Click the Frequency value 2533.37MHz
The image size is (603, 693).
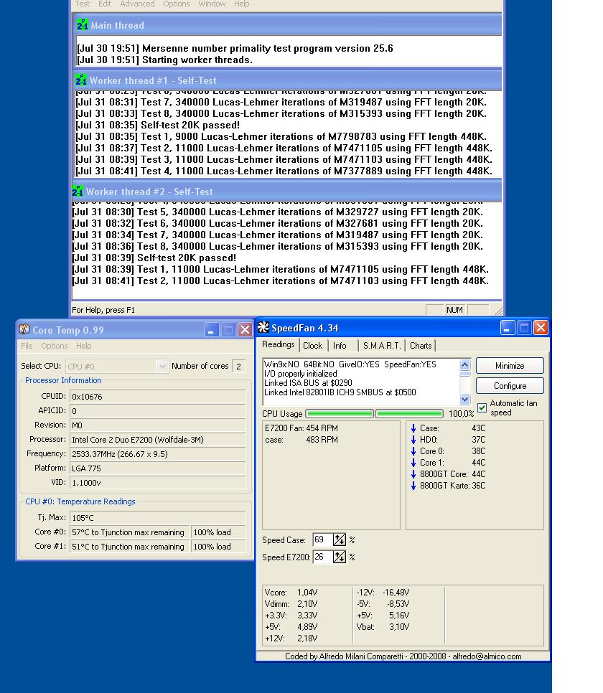click(157, 454)
